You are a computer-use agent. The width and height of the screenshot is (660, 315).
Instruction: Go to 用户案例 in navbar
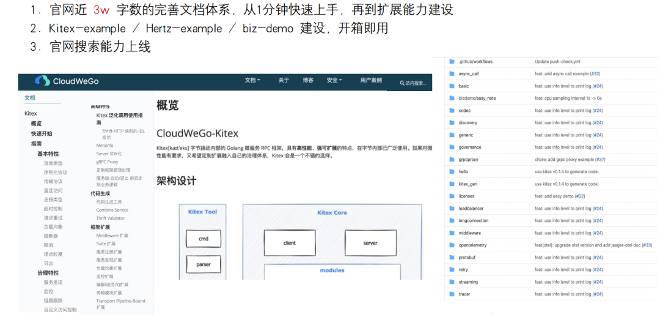pyautogui.click(x=371, y=80)
